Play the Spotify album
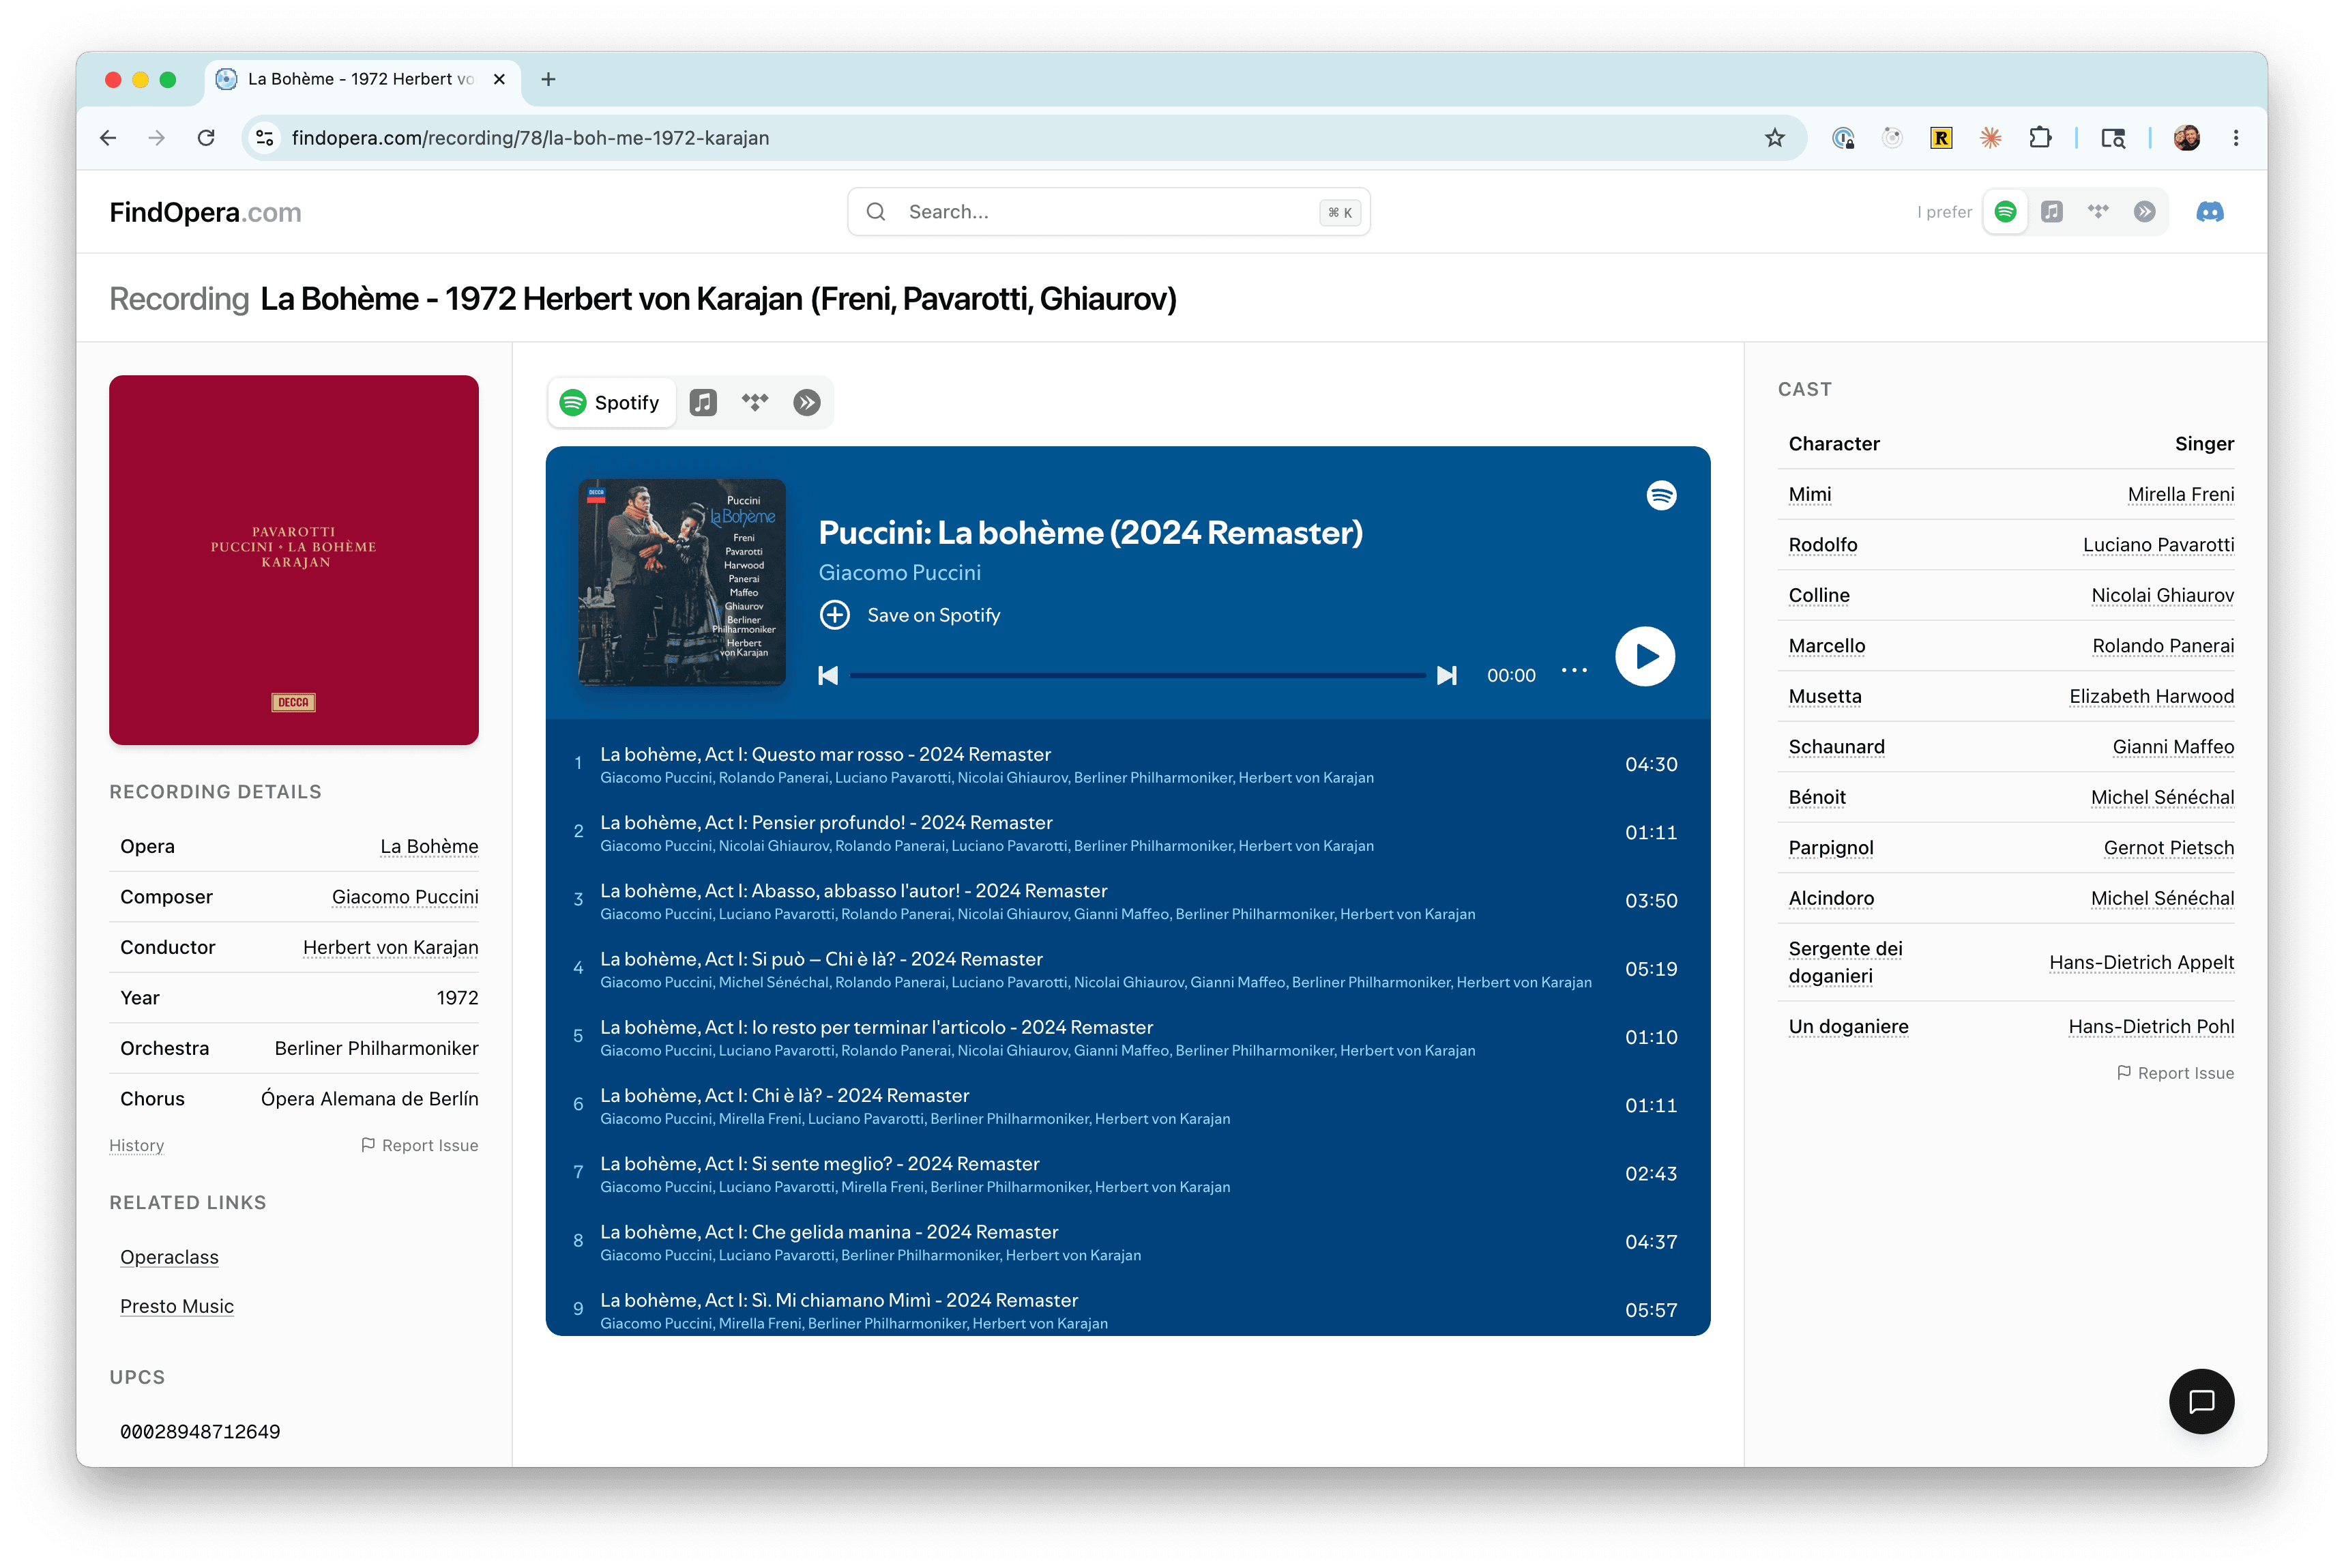This screenshot has height=1568, width=2344. [1645, 656]
